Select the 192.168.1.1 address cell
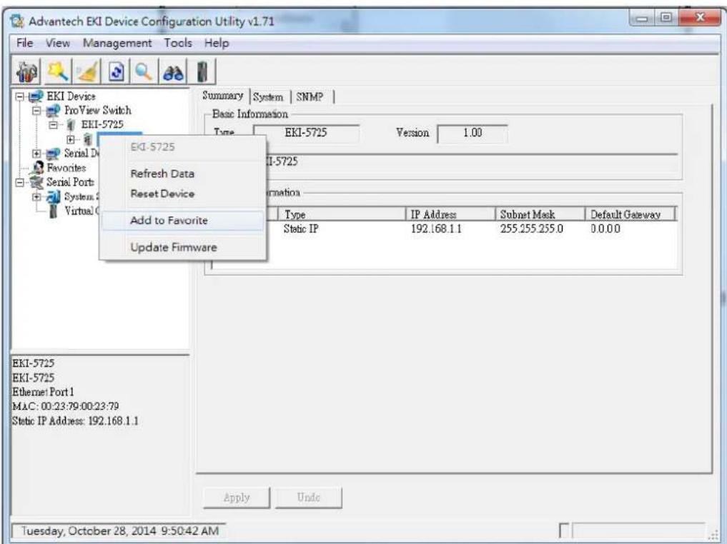Screen dimensions: 727x544 (436, 228)
